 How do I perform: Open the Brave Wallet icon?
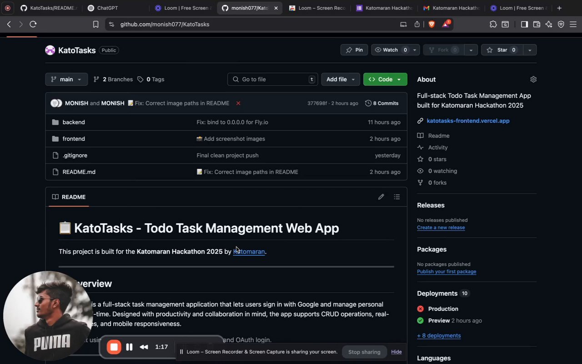click(537, 24)
